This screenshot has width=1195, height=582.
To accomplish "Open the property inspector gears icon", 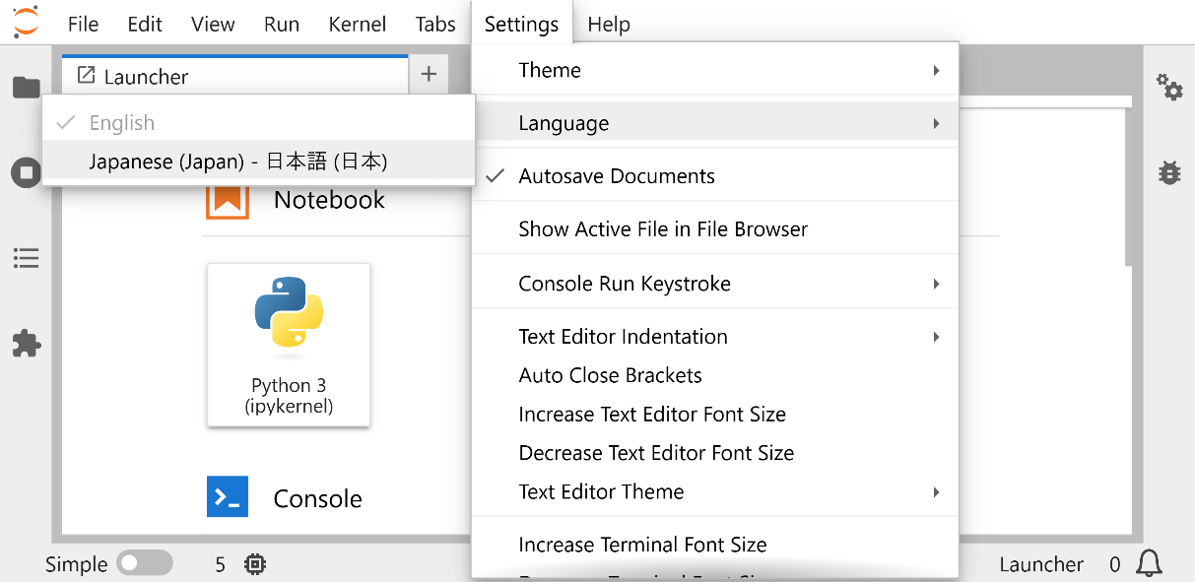I will (x=1169, y=88).
